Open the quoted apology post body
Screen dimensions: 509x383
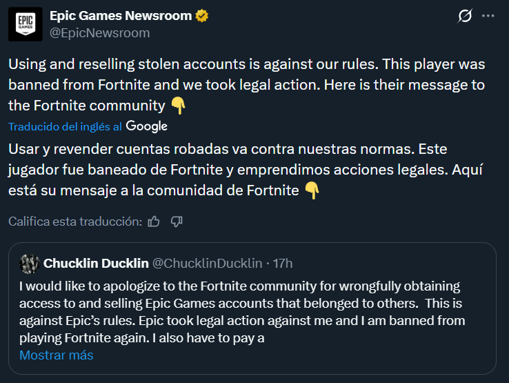[241, 312]
